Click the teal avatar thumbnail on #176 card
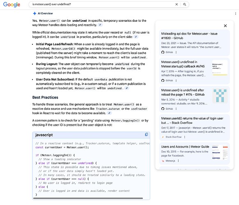The height and width of the screenshot is (205, 239). click(220, 96)
